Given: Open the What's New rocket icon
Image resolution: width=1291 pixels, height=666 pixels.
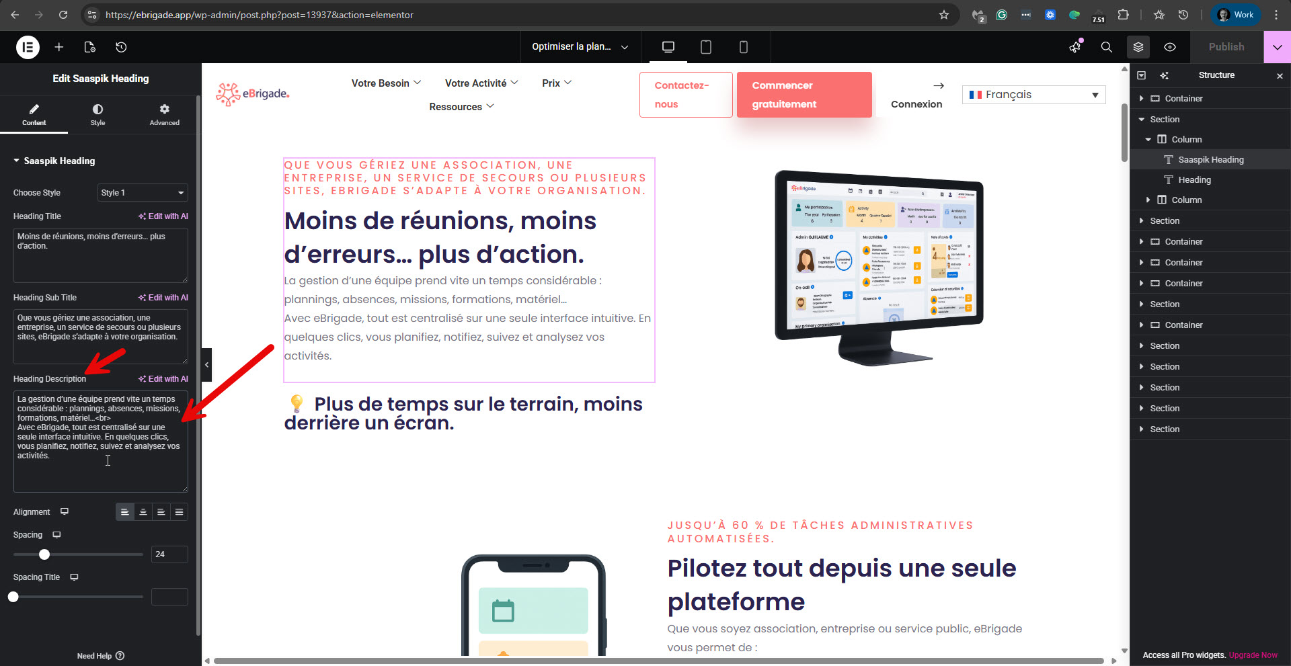Looking at the screenshot, I should 1075,47.
